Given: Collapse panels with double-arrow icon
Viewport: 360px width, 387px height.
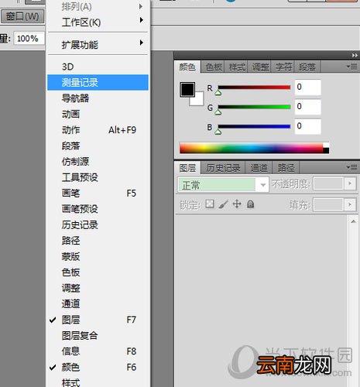Looking at the screenshot, I should [x=355, y=56].
